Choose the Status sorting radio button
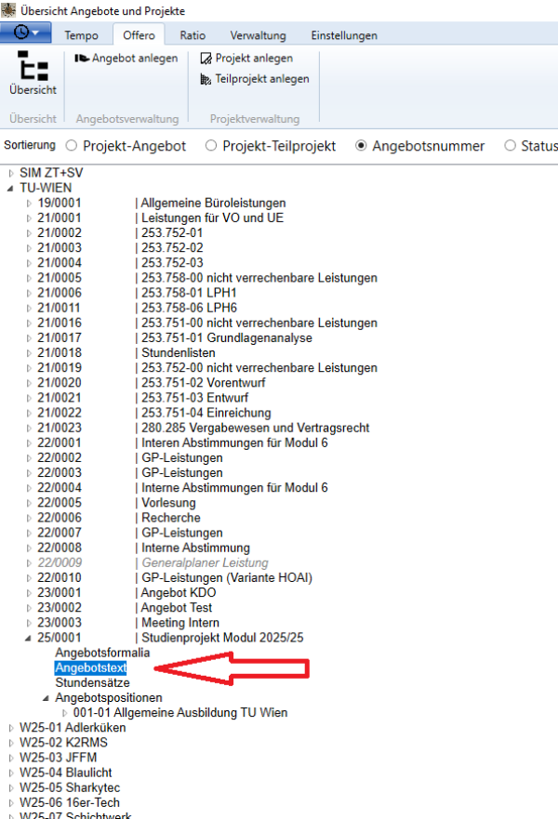The height and width of the screenshot is (819, 558). pyautogui.click(x=510, y=146)
